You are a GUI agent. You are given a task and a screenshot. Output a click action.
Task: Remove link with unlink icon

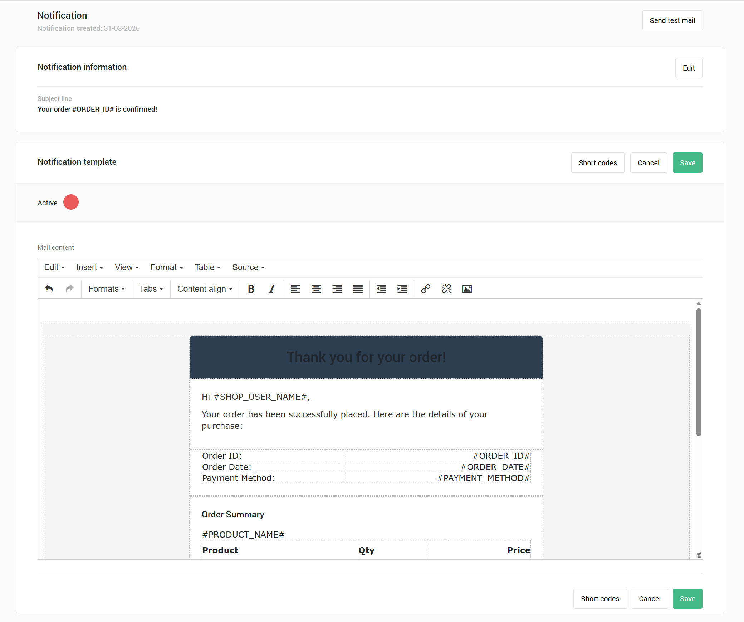[x=446, y=289]
